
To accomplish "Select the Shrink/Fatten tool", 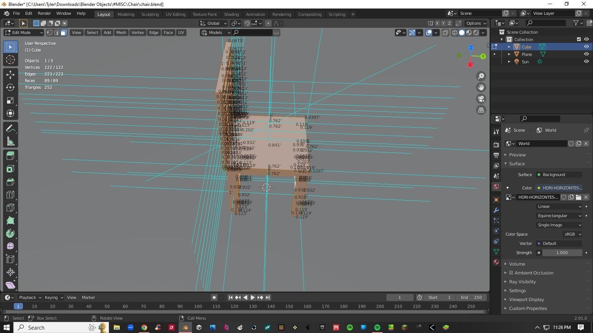I will [10, 272].
